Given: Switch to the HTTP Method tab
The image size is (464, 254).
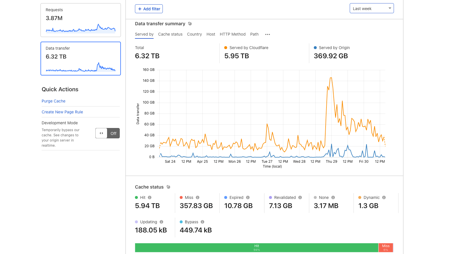Looking at the screenshot, I should coord(233,34).
